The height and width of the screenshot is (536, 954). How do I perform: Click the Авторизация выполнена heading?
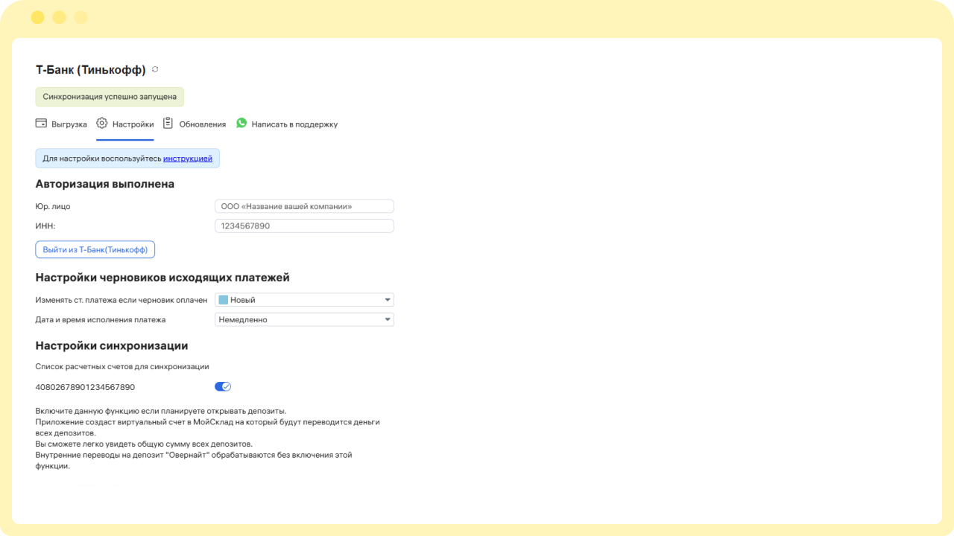(105, 184)
